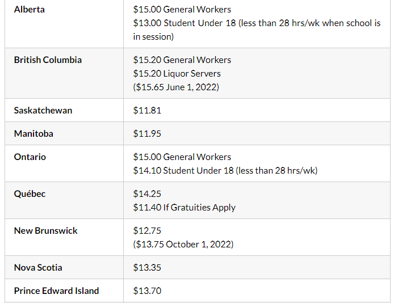Click Prince Edward Island label
Image resolution: width=394 pixels, height=303 pixels.
click(56, 291)
